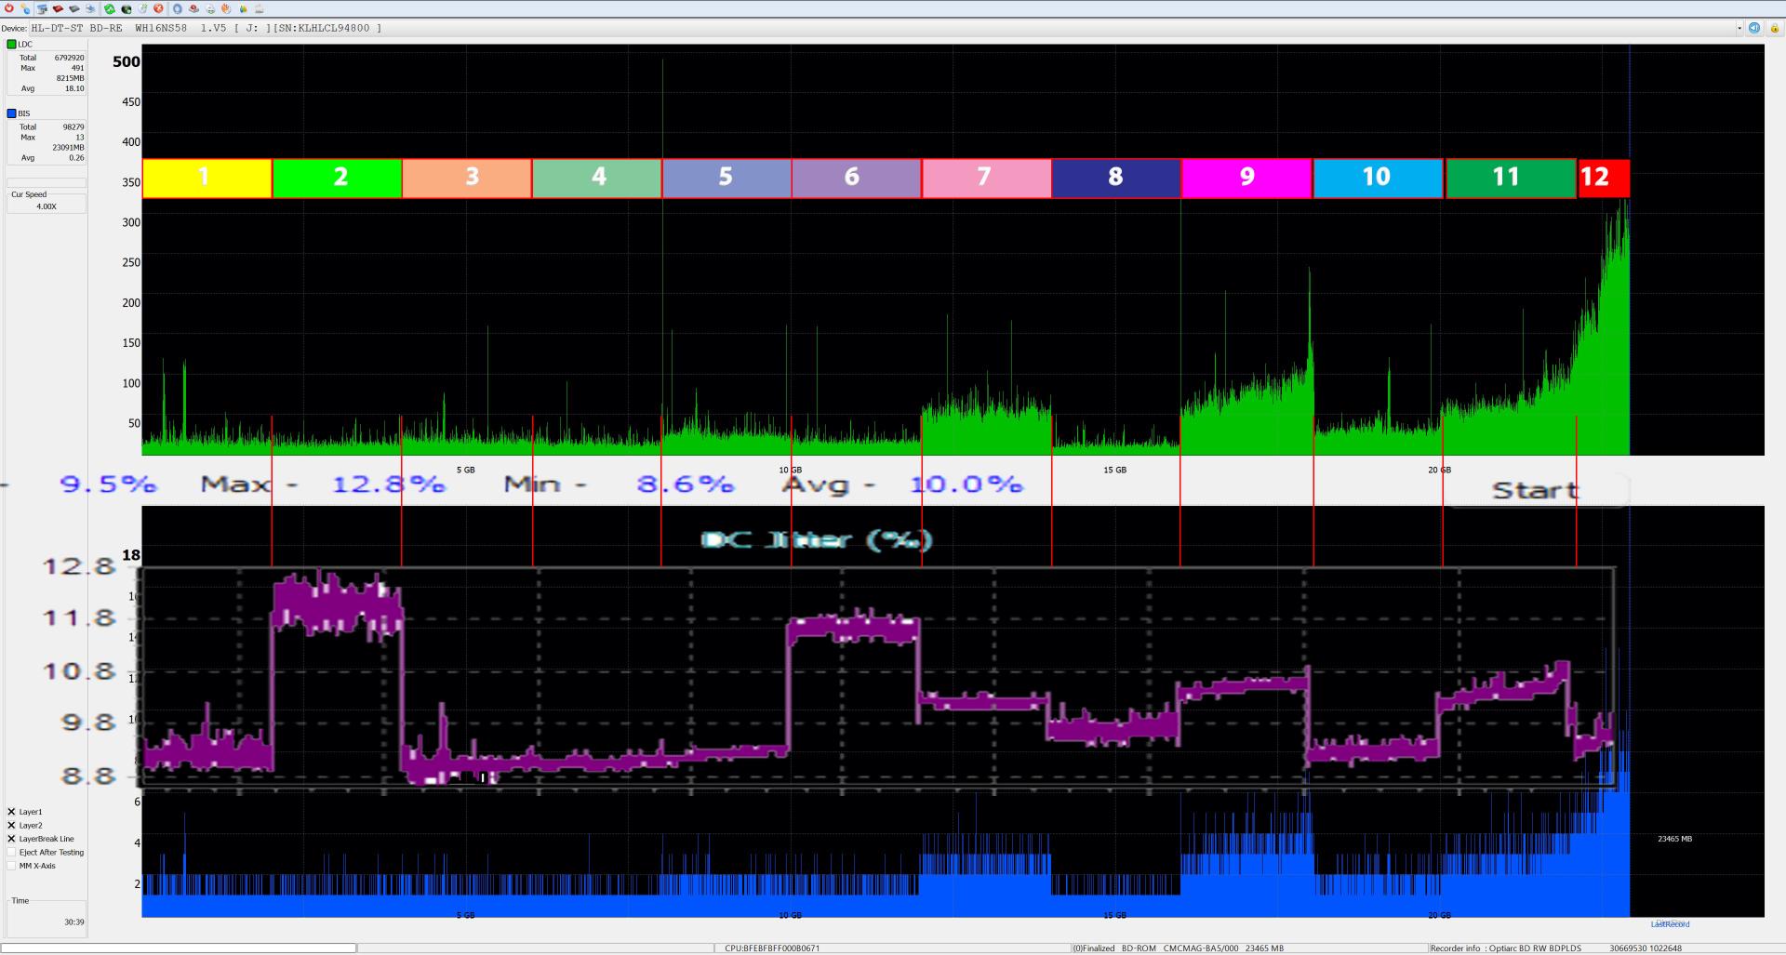Enable Eject After Testing option
The height and width of the screenshot is (955, 1786).
pyautogui.click(x=11, y=852)
